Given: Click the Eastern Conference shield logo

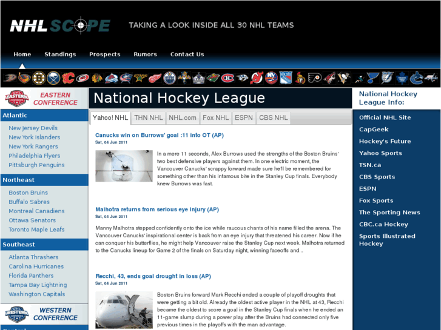Looking at the screenshot, I should coord(17,98).
